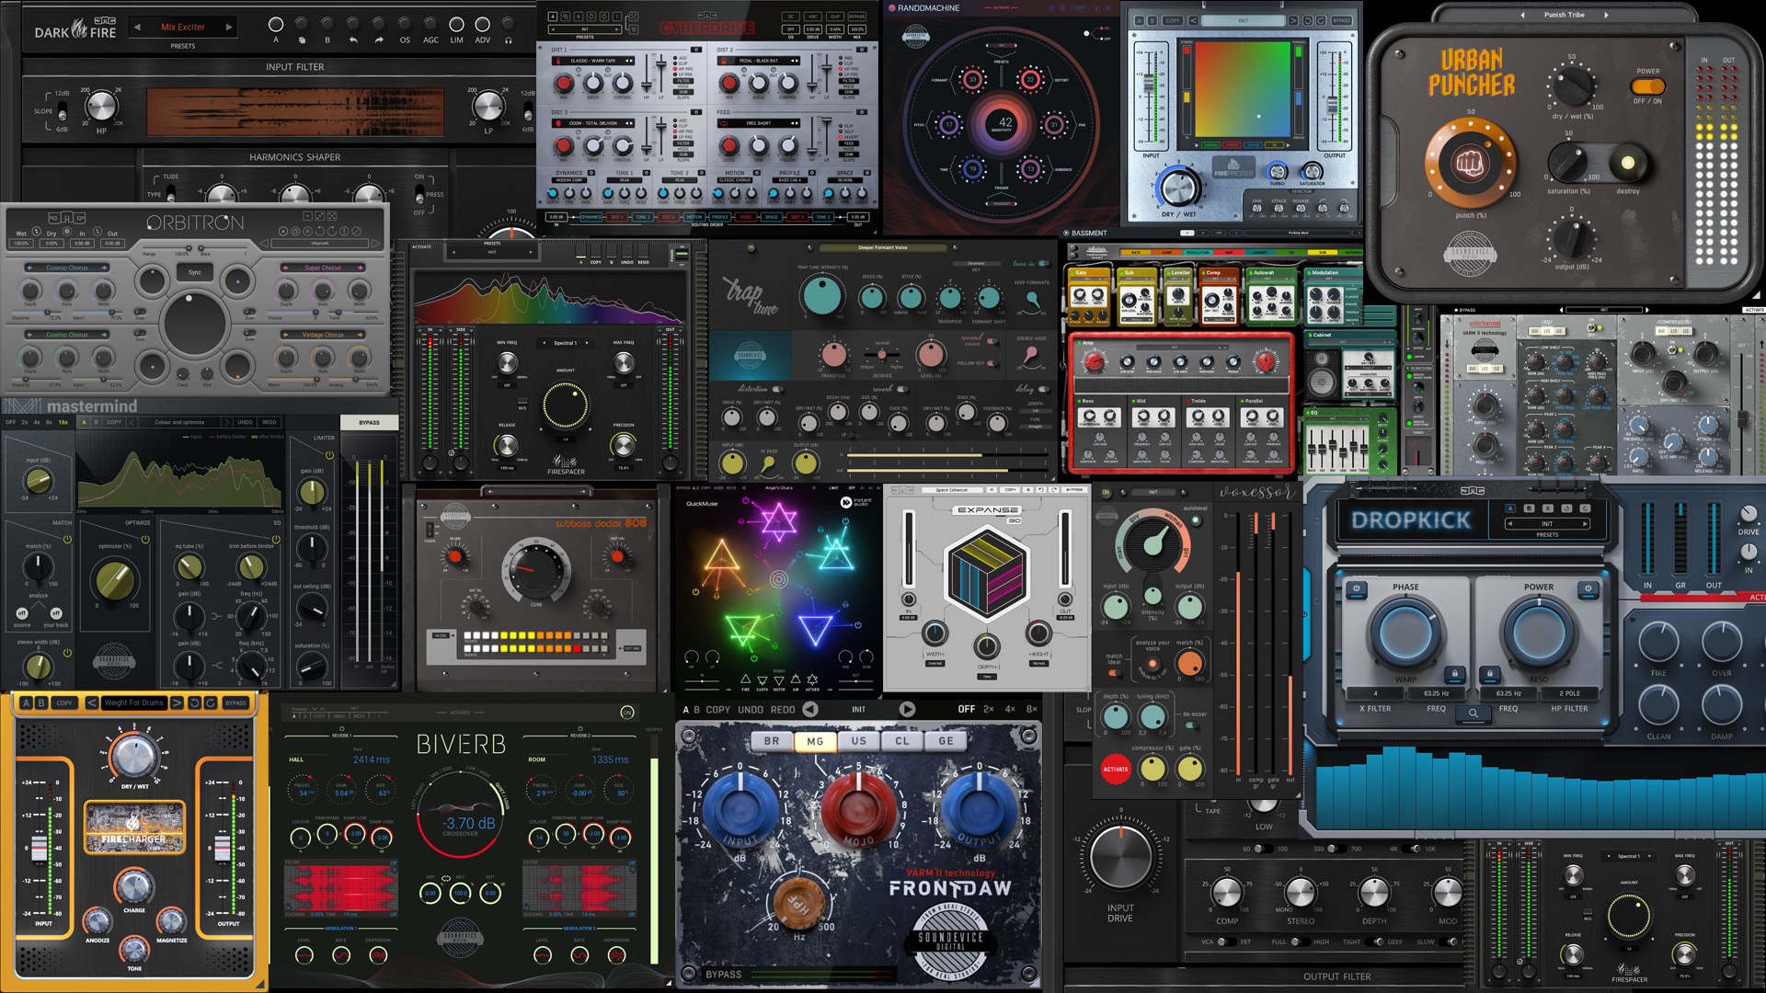This screenshot has height=993, width=1766.
Task: Click the redo circular arrow in Firecharger toolbar
Action: pos(210,702)
